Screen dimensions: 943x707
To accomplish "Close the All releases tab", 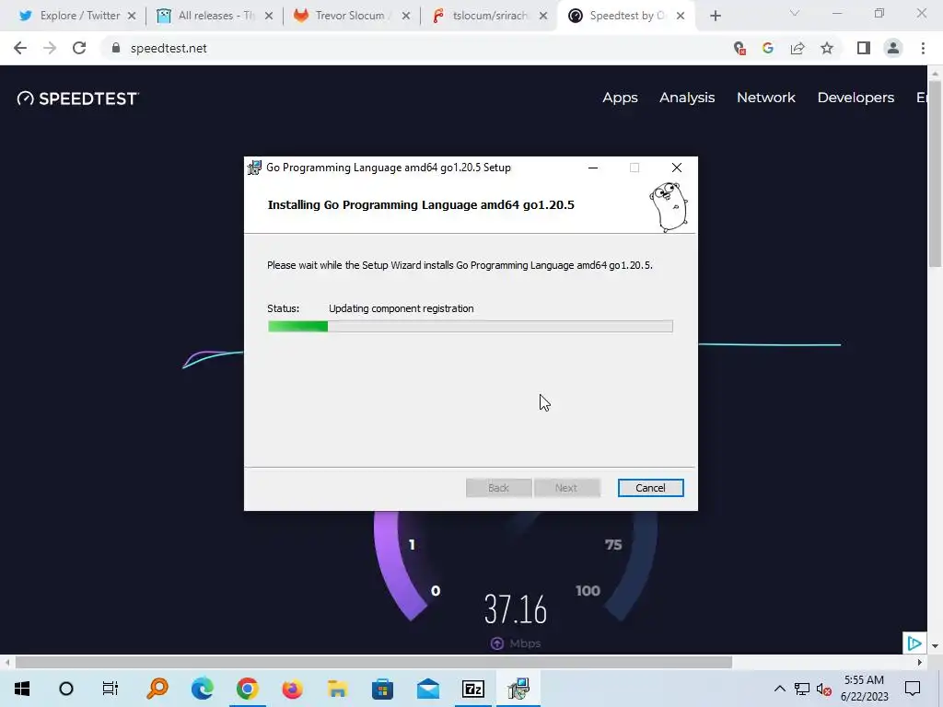I will (269, 16).
